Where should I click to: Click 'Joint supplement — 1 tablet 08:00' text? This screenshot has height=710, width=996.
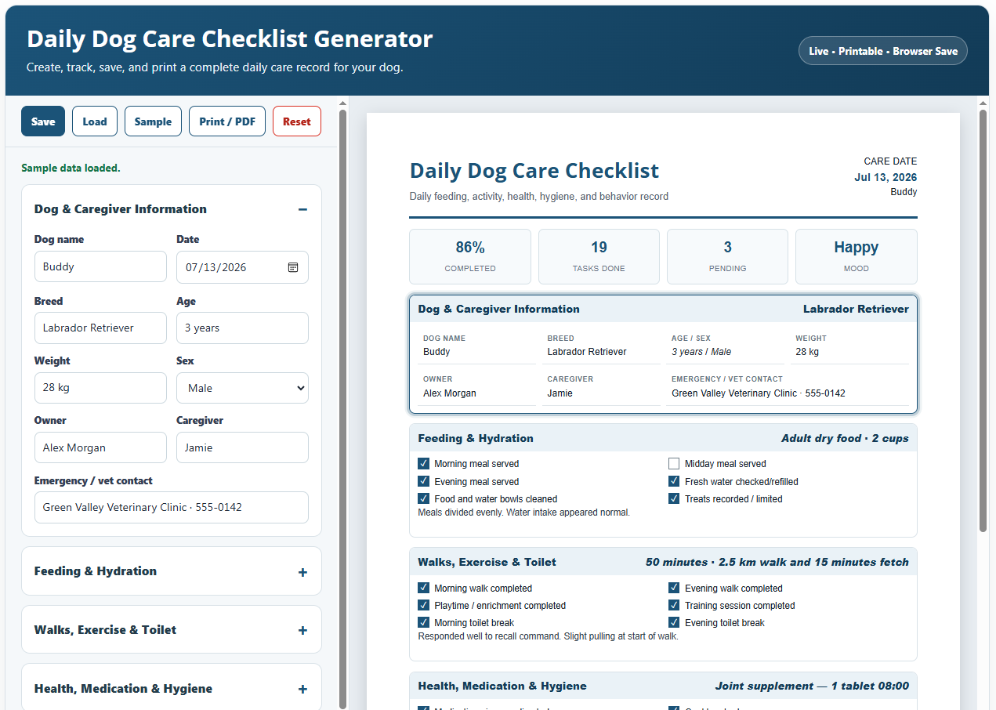pyautogui.click(x=812, y=686)
